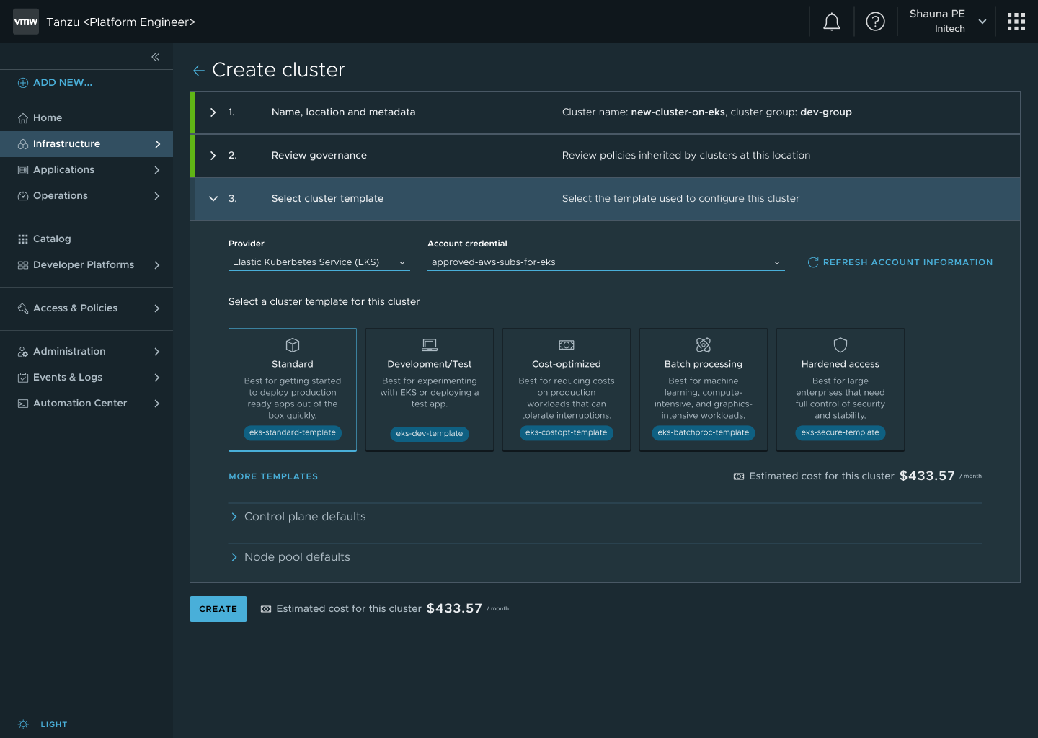This screenshot has width=1038, height=738.
Task: Go back using the arrow beside Create cluster
Action: click(x=199, y=70)
